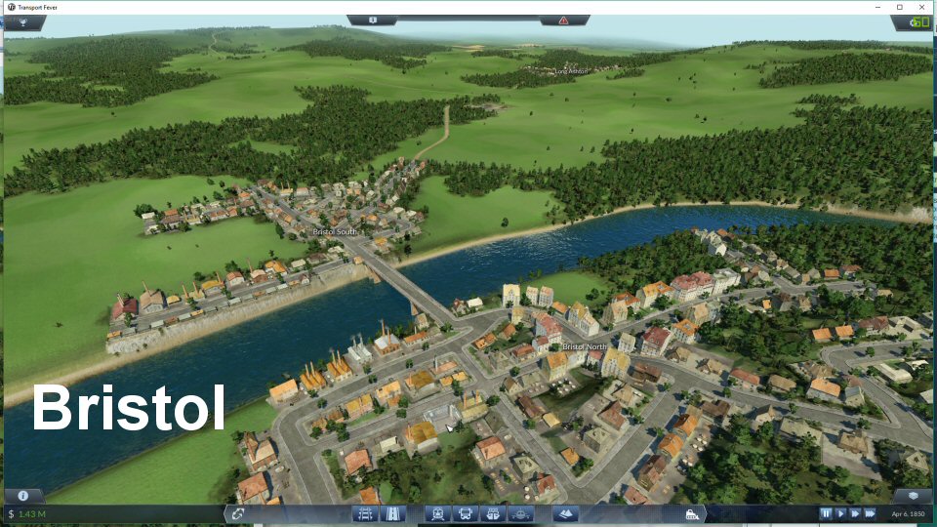Open game settings gear in top corner
Screen dimensions: 937x527
click(x=913, y=22)
